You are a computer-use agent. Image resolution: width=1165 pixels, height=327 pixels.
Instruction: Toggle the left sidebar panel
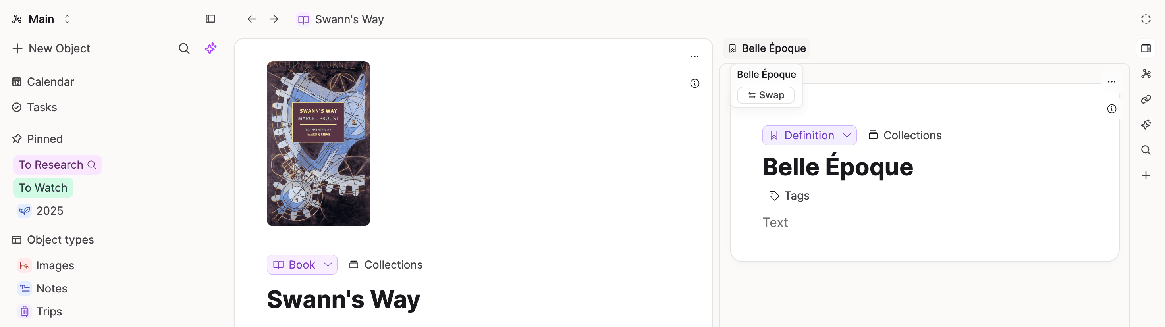pyautogui.click(x=210, y=19)
